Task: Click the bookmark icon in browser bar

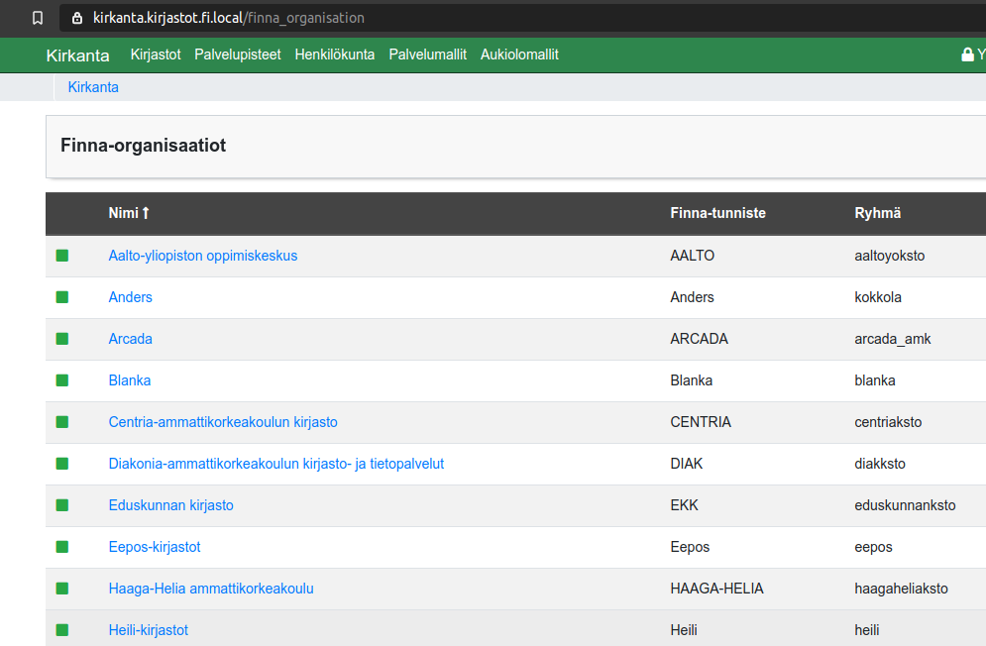Action: click(x=38, y=18)
